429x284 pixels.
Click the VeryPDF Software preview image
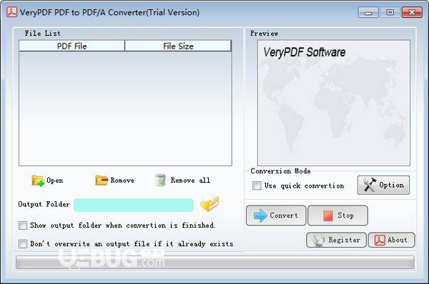point(334,103)
